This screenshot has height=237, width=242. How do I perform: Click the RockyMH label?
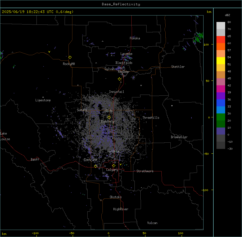coord(69,64)
